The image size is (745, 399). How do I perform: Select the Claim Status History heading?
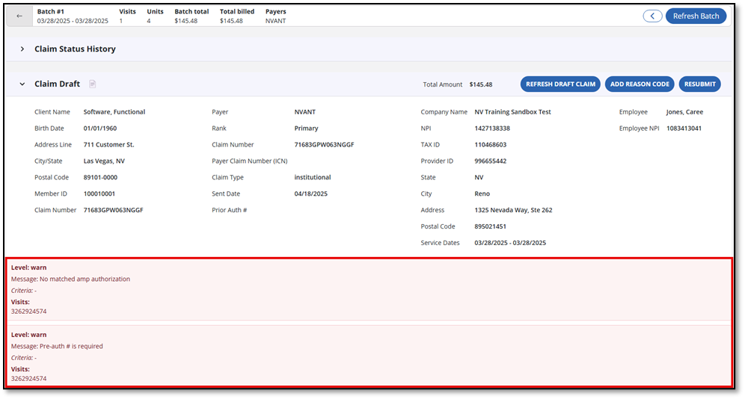point(75,49)
